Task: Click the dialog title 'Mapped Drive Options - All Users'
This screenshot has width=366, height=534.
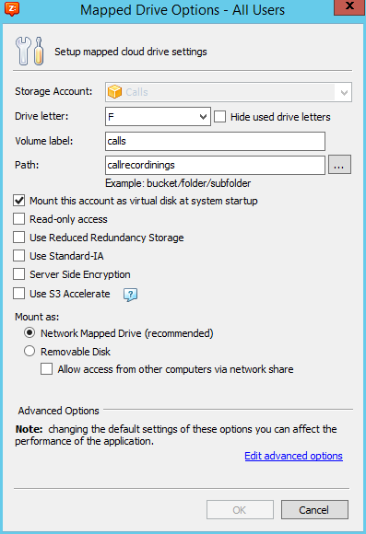Action: (x=183, y=10)
